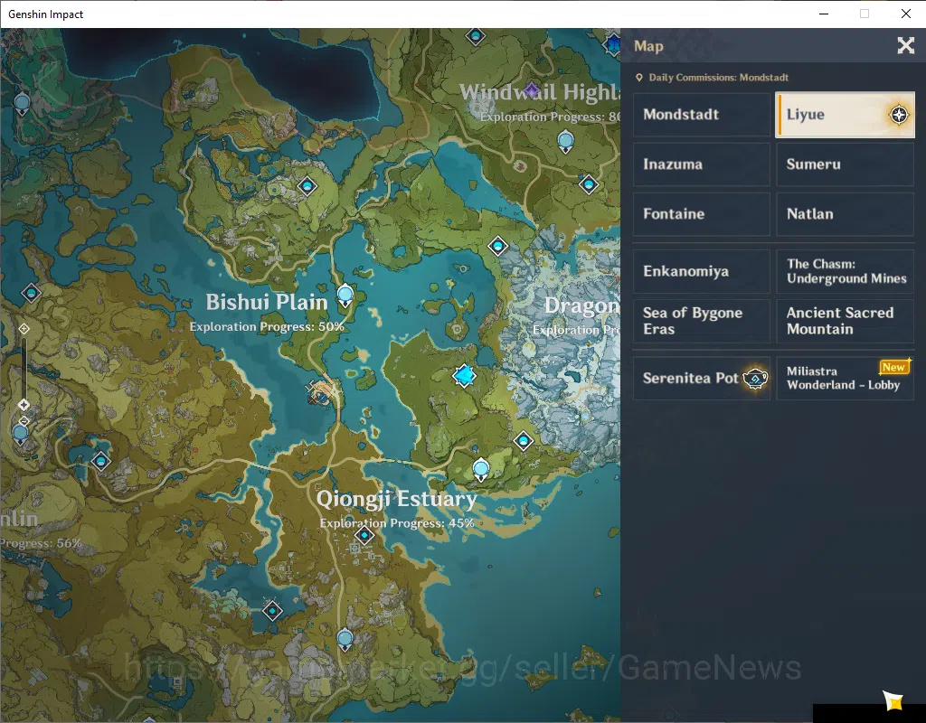
Task: Select teleport waypoint below Qiongji Estuary progress text
Action: pyautogui.click(x=364, y=536)
